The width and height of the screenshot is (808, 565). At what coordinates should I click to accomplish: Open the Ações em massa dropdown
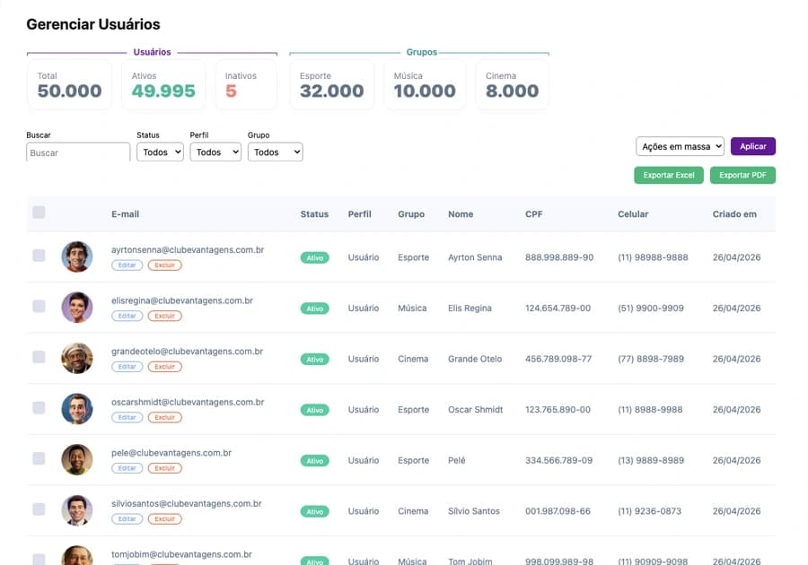coord(680,146)
